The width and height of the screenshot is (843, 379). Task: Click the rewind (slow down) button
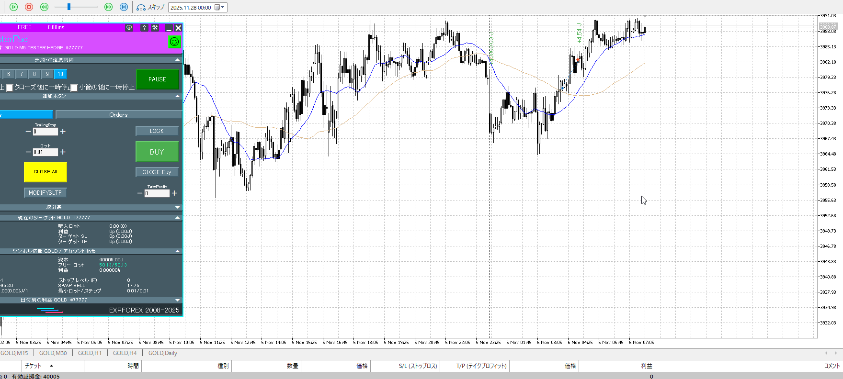pyautogui.click(x=44, y=7)
